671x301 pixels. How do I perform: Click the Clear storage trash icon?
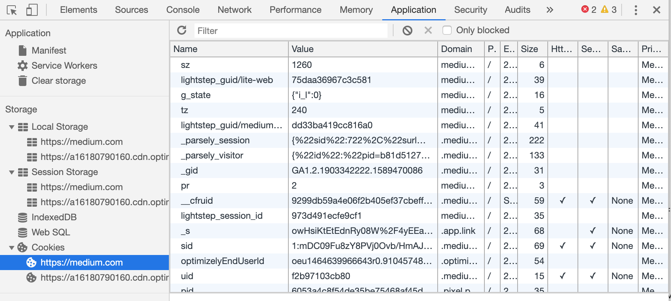pos(23,81)
